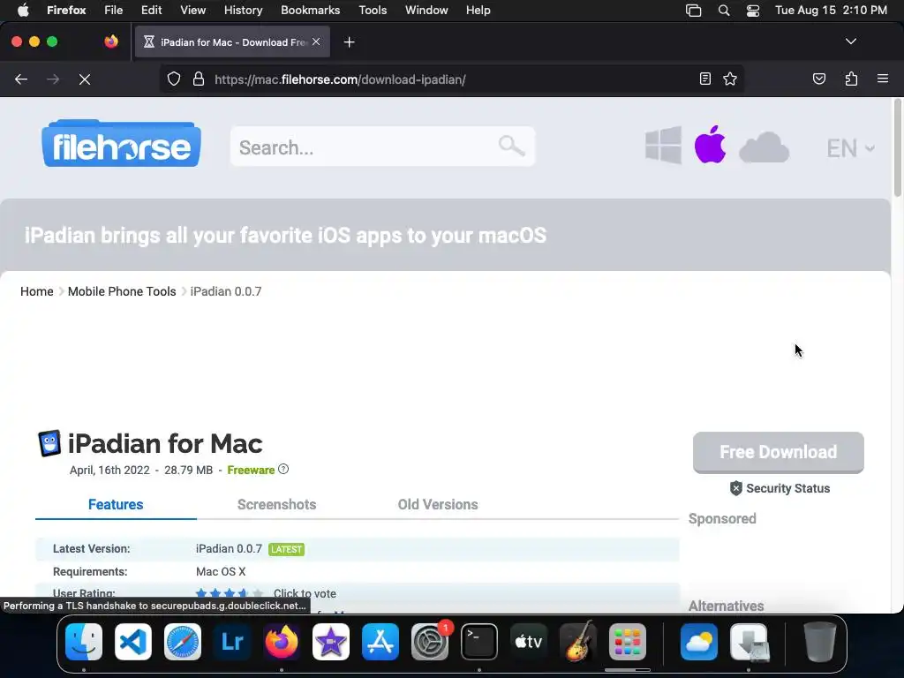904x678 pixels.
Task: Open iMovie from the Dock
Action: point(331,641)
